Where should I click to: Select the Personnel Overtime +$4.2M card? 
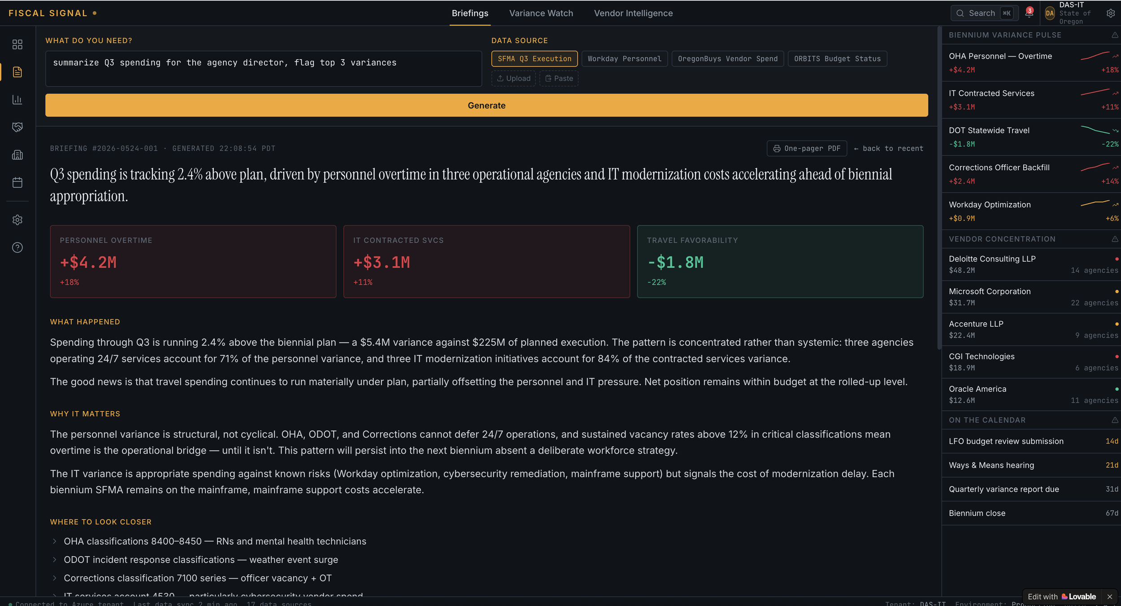click(x=193, y=262)
